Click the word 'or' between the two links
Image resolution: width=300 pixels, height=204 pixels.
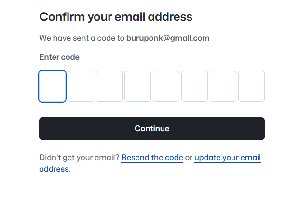pos(189,158)
